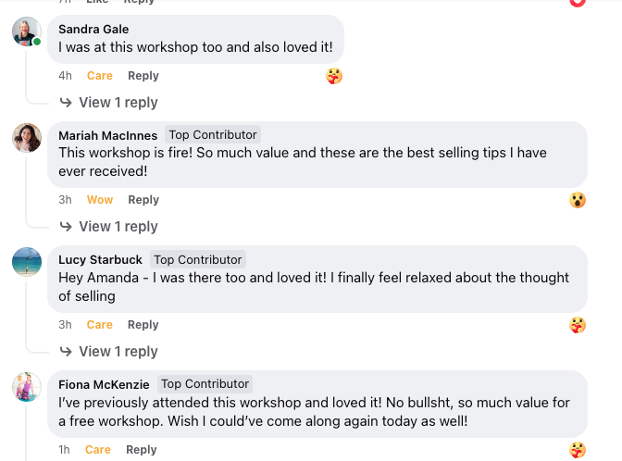Image resolution: width=622 pixels, height=461 pixels.
Task: Click Mariah MacInnes's profile avatar
Action: coord(26,138)
